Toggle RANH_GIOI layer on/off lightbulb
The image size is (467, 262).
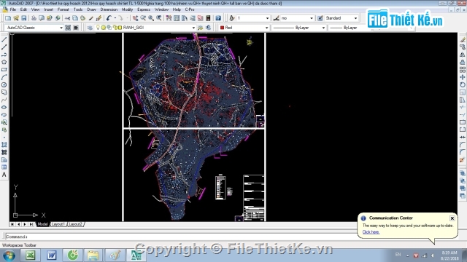98,28
